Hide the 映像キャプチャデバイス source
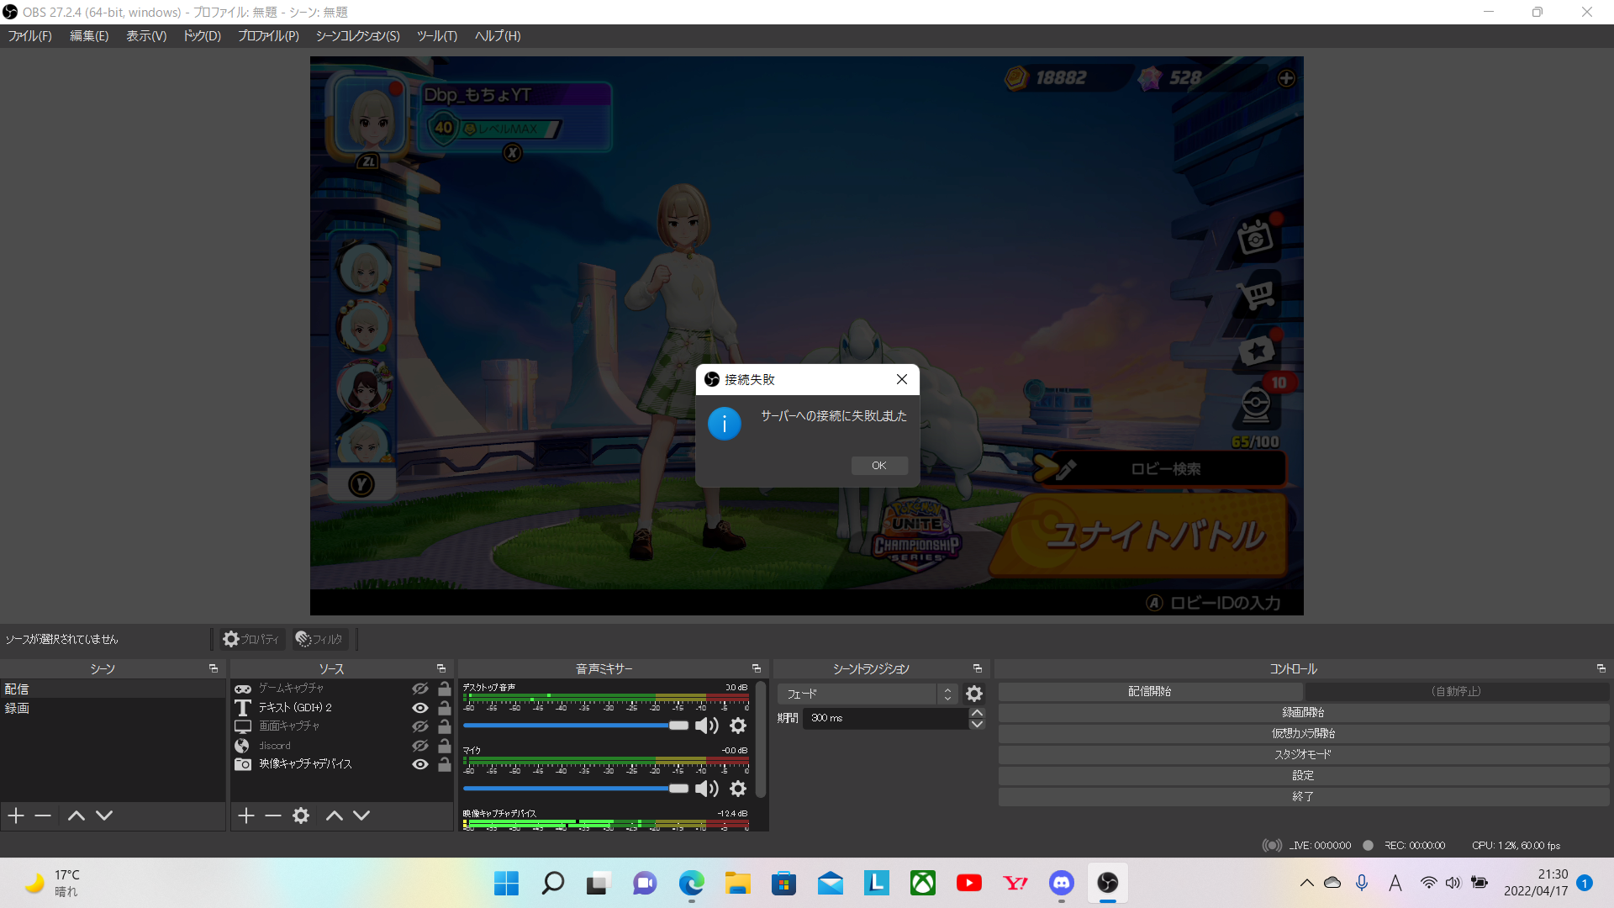Viewport: 1614px width, 908px height. point(420,764)
